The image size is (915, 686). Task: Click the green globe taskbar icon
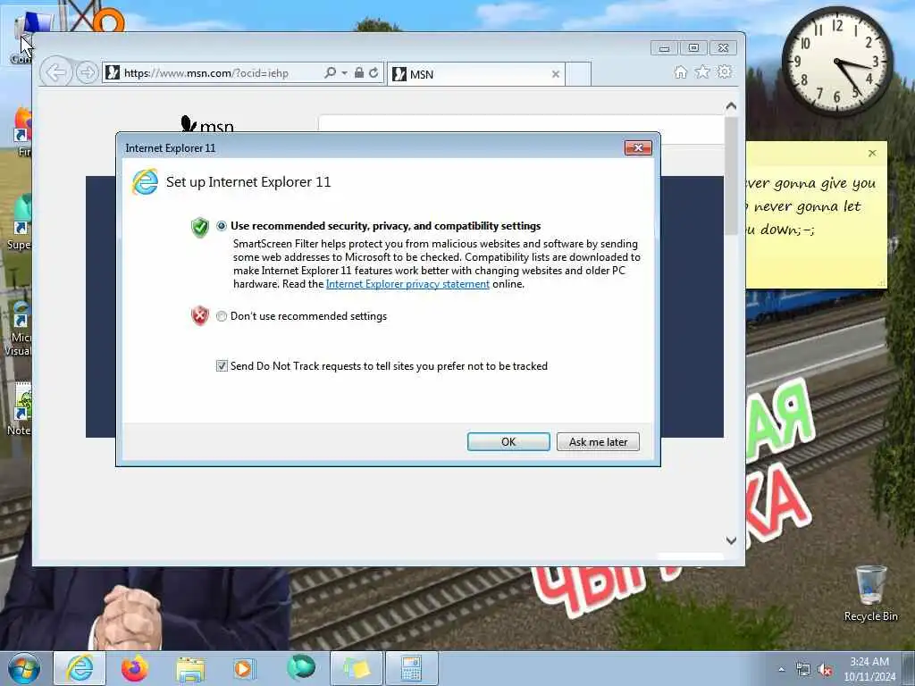[x=300, y=668]
